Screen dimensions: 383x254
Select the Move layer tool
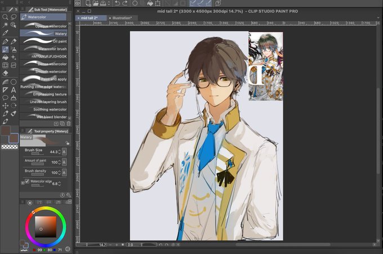click(x=5, y=106)
